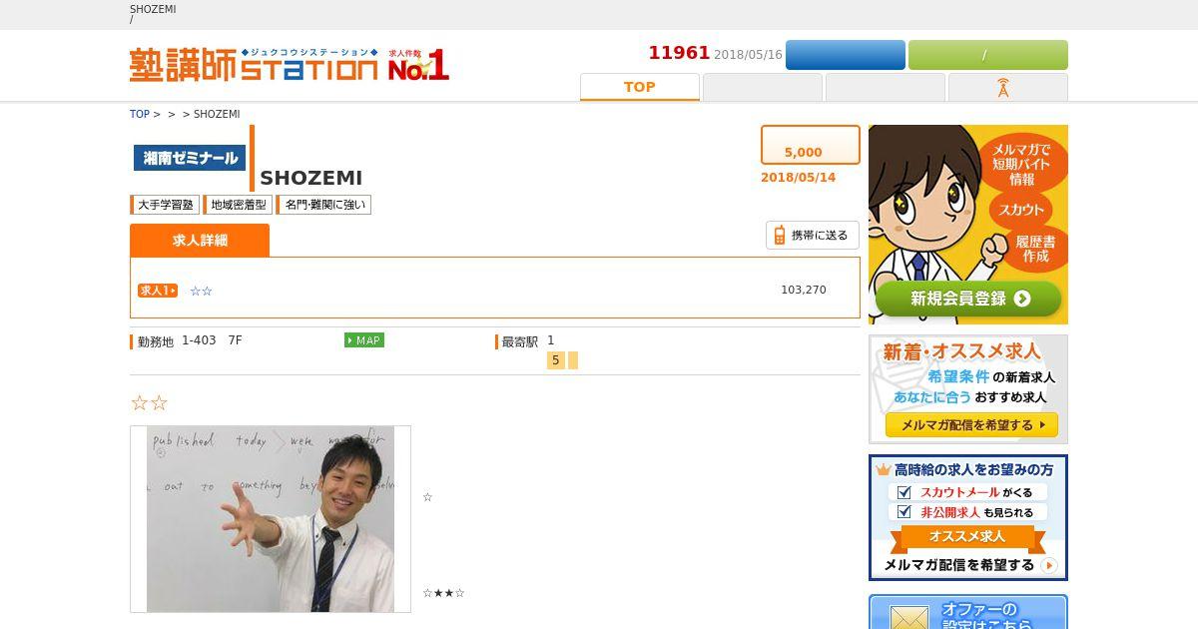This screenshot has height=629, width=1198.
Task: Click the 携帯に送る button
Action: 813,236
